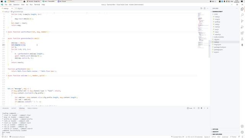Open the File menu

6,5
